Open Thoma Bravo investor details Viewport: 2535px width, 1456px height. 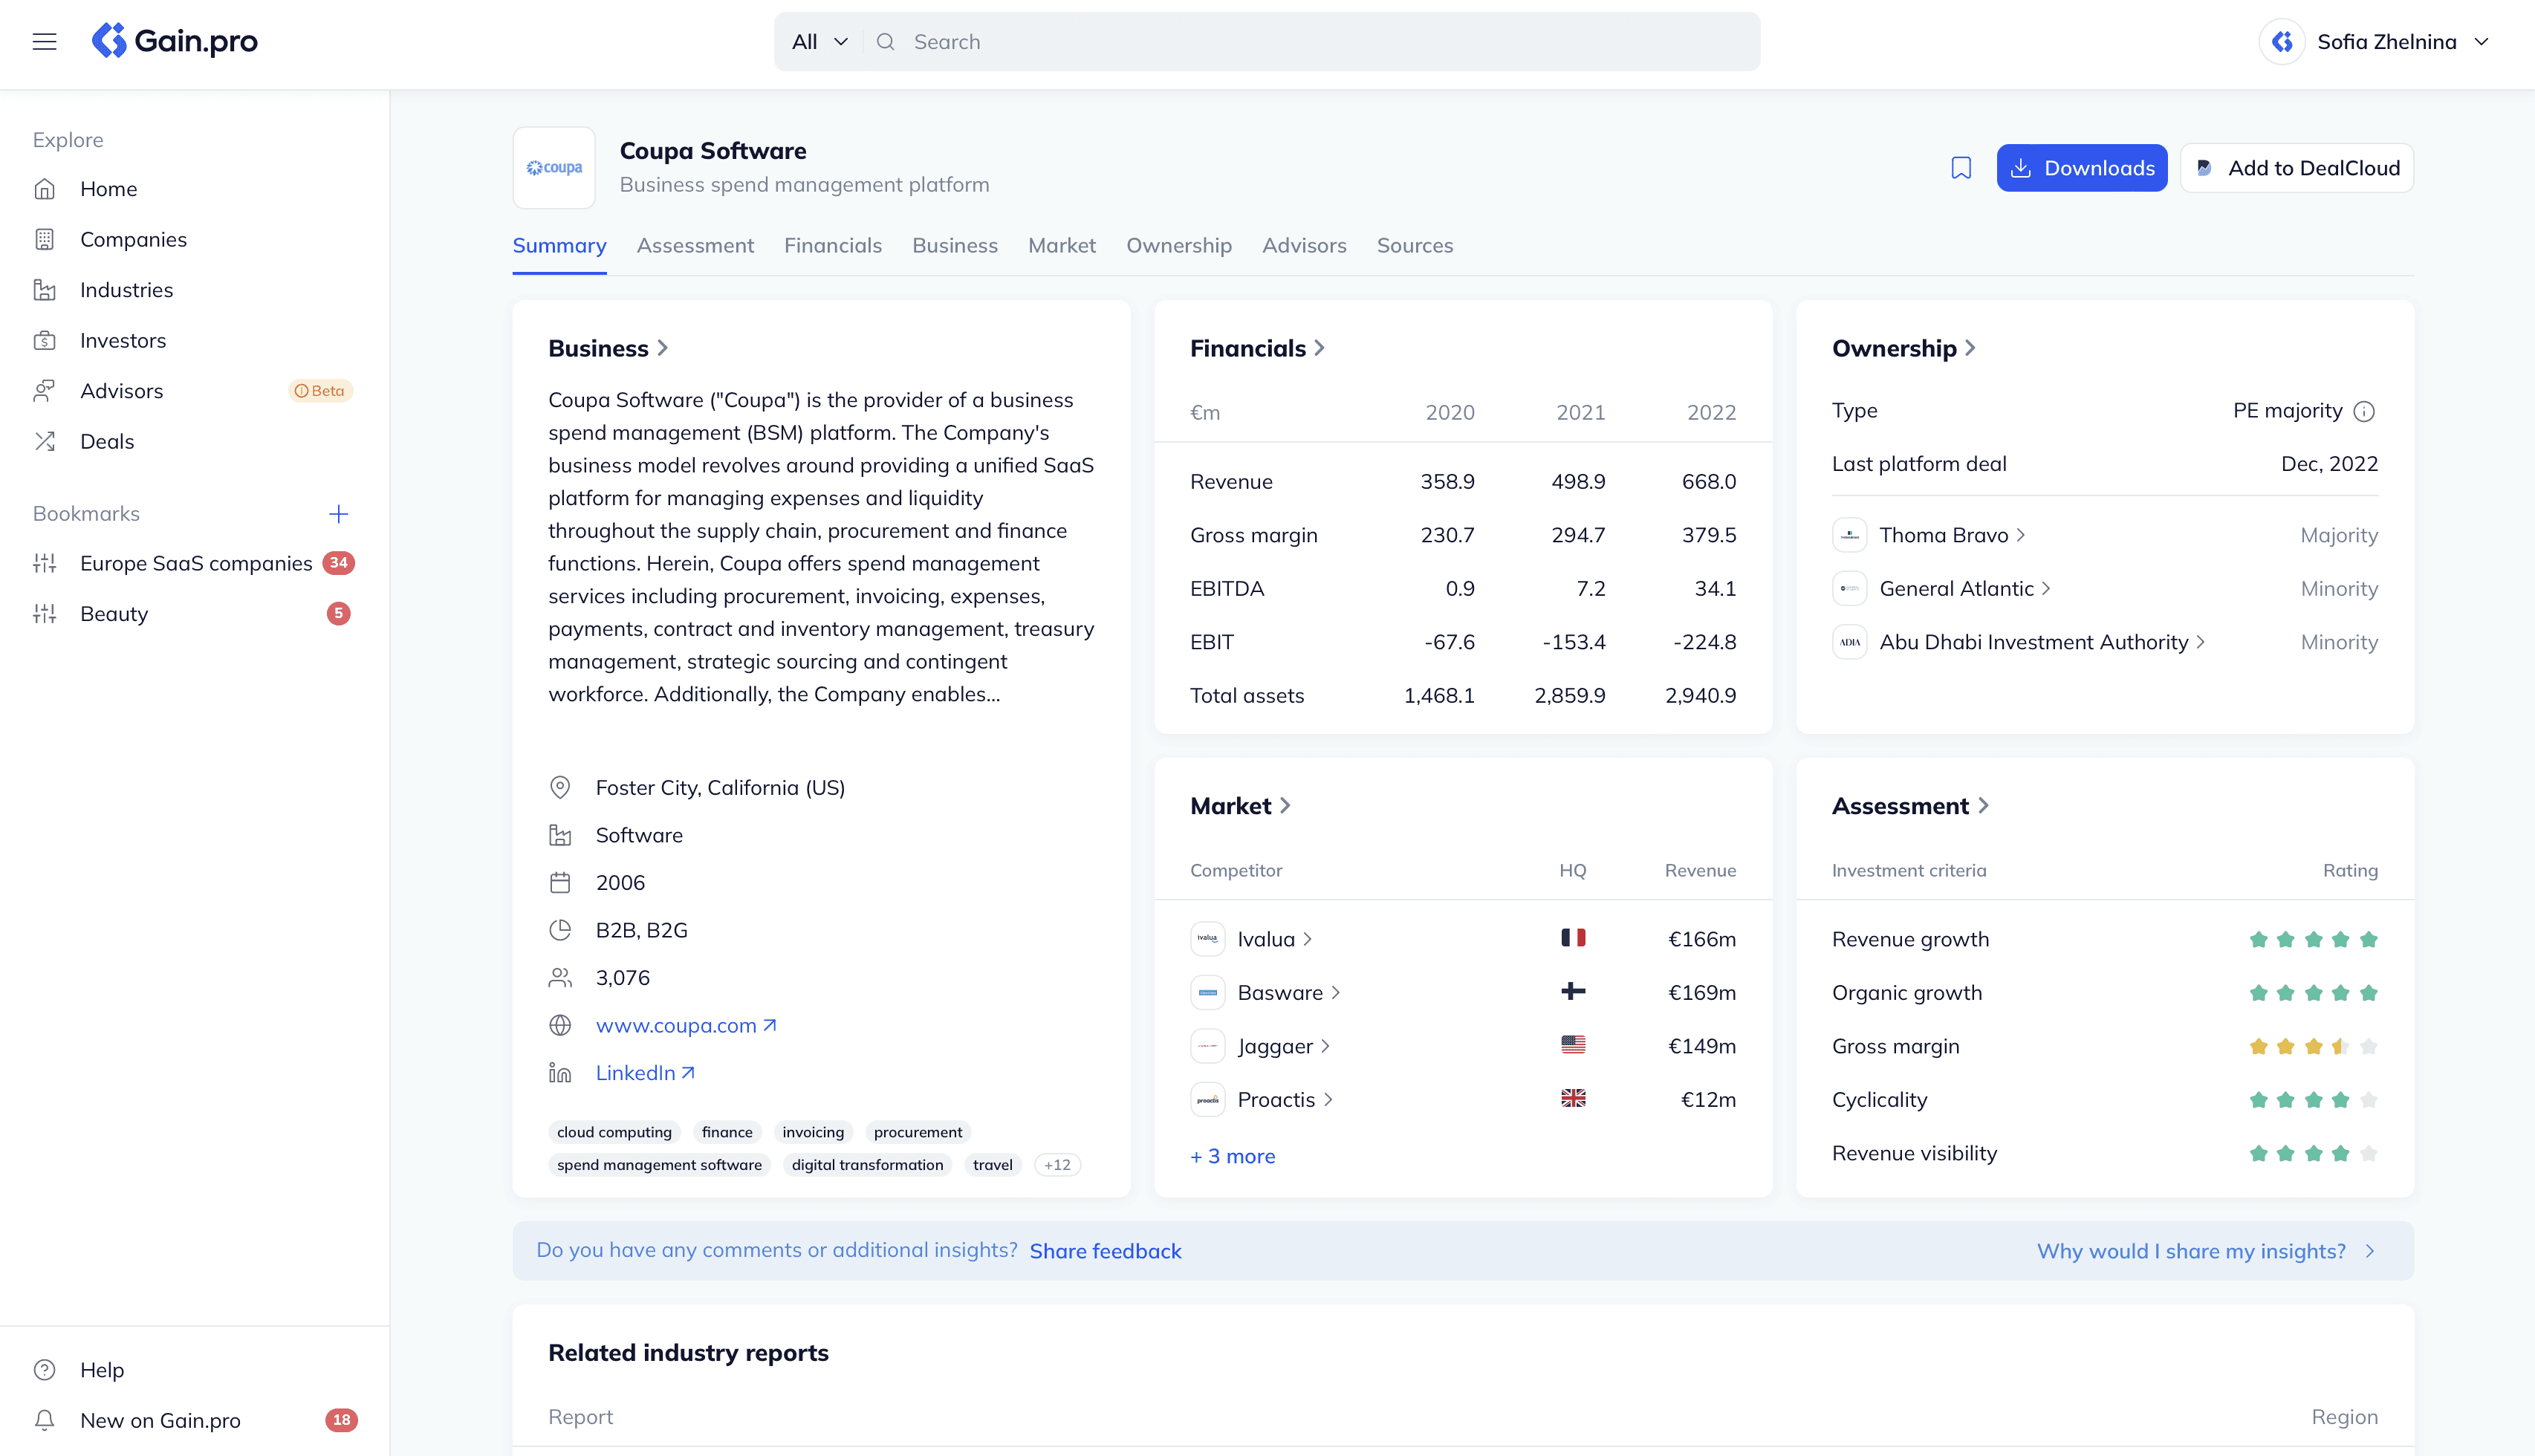click(1952, 535)
